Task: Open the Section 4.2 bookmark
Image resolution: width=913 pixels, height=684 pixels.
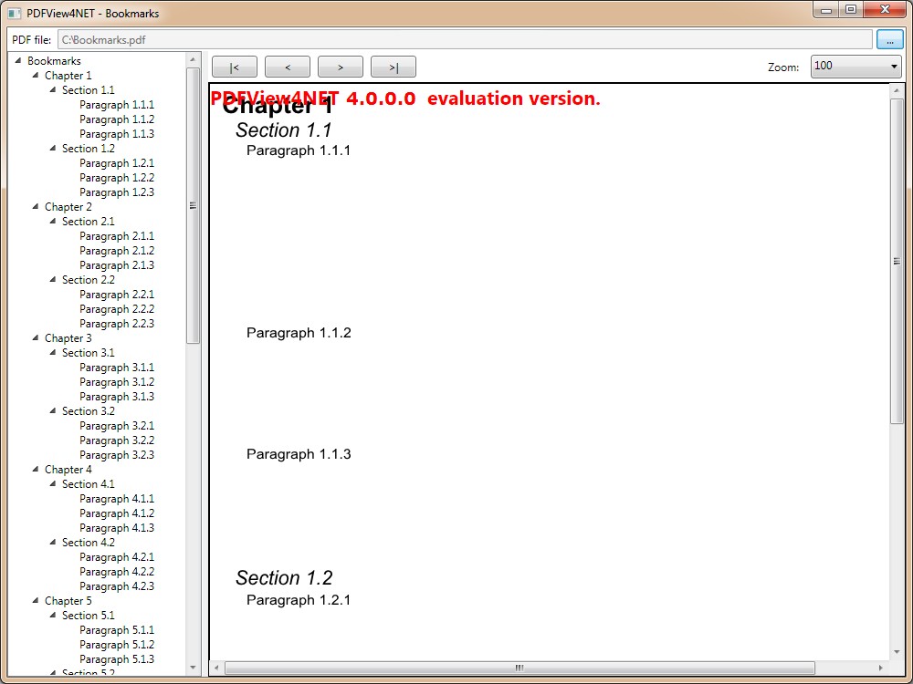Action: 89,543
